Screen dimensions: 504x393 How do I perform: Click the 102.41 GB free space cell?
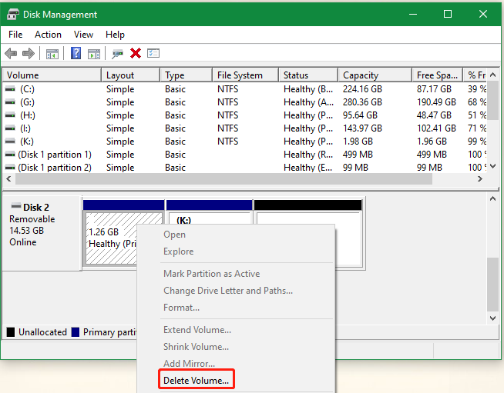(x=436, y=128)
